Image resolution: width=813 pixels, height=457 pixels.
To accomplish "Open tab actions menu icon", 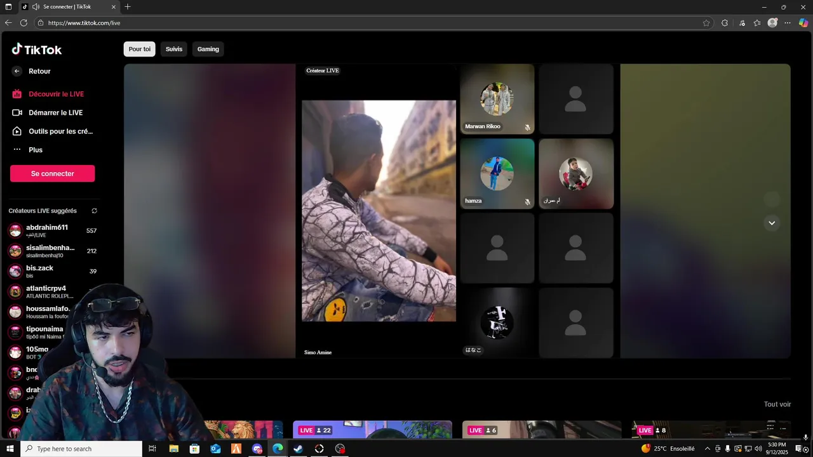I will (x=8, y=7).
